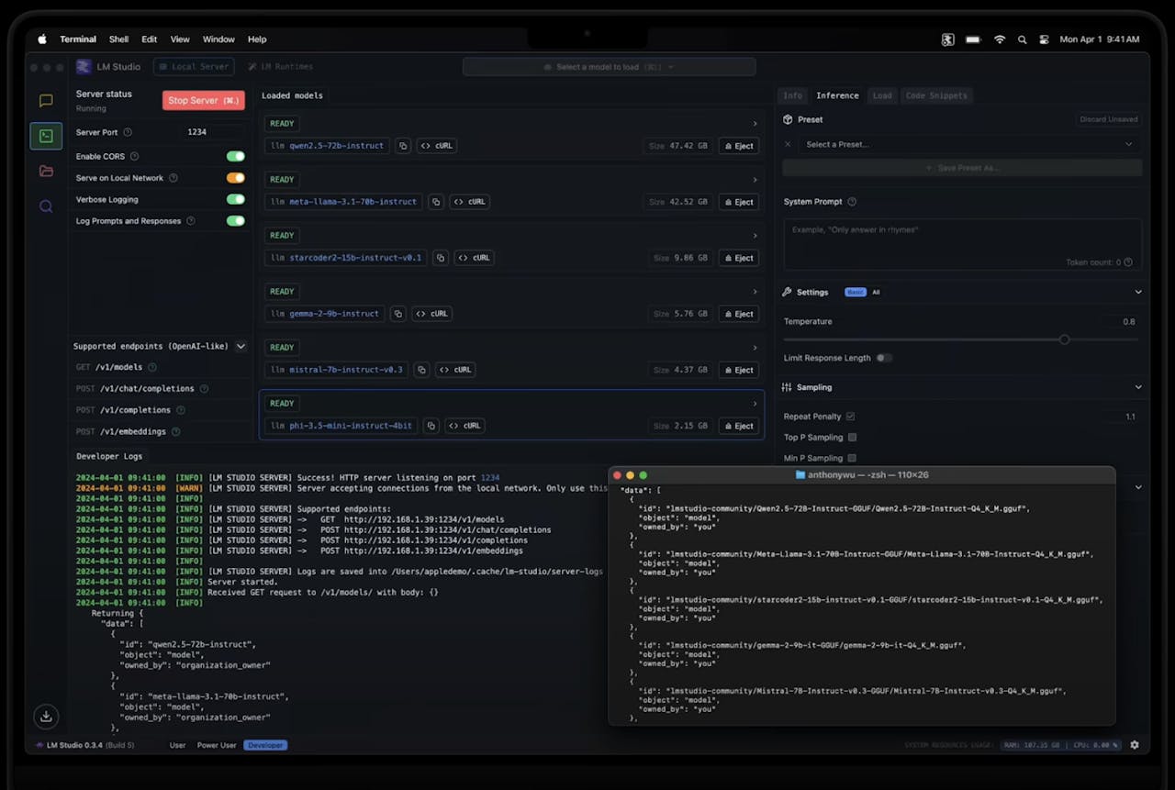Switch settings view to All

point(876,292)
